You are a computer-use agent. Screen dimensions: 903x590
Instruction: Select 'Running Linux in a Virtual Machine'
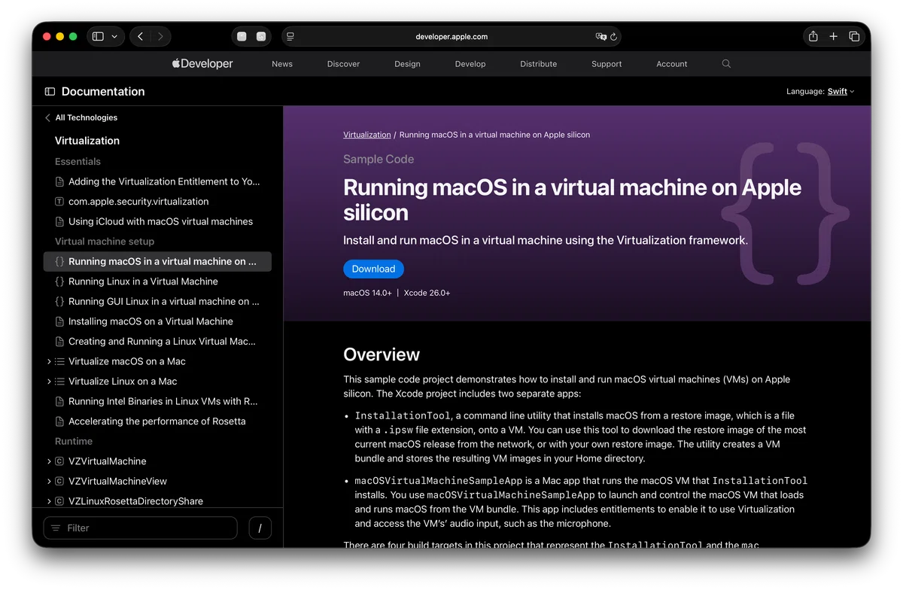143,281
